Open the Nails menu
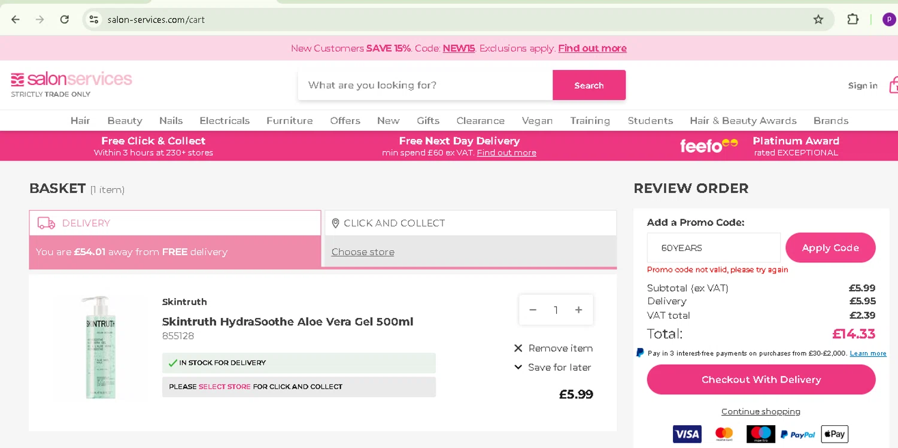The height and width of the screenshot is (448, 898). 171,120
